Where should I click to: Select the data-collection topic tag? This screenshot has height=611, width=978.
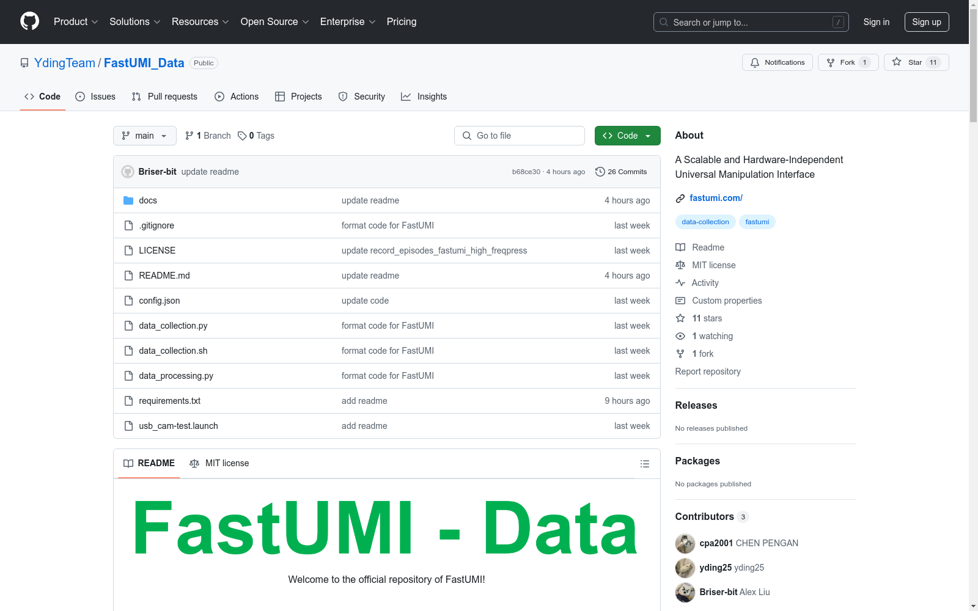705,222
